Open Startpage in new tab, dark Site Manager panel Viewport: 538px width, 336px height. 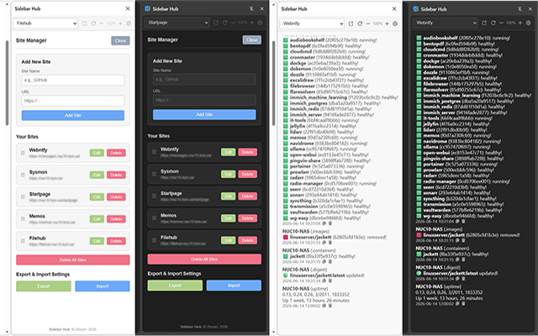click(x=216, y=23)
